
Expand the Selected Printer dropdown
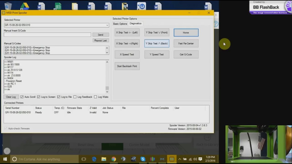click(107, 25)
